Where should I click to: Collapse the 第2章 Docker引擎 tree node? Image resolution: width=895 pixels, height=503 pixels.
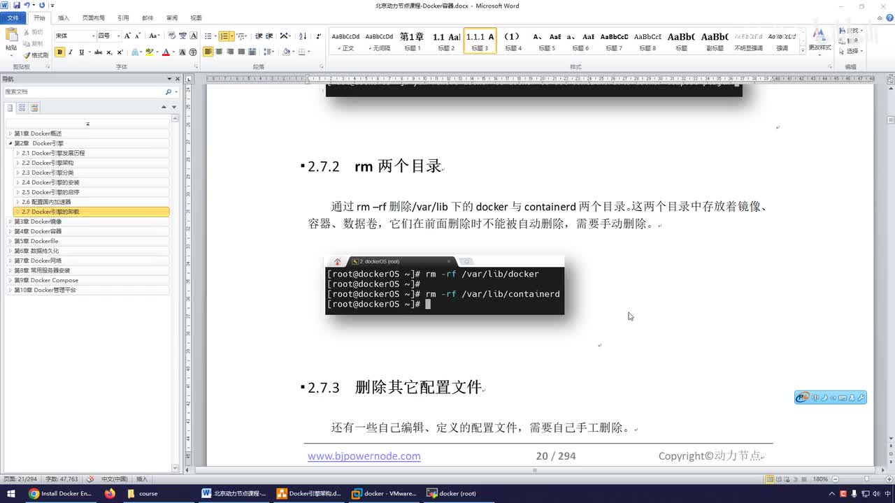click(10, 143)
